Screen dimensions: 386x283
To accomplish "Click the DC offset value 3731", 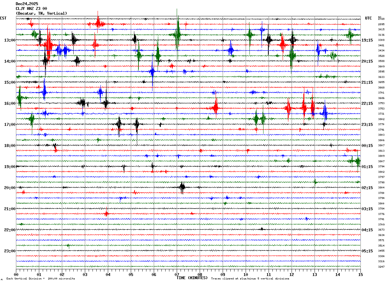I will click(x=381, y=114).
